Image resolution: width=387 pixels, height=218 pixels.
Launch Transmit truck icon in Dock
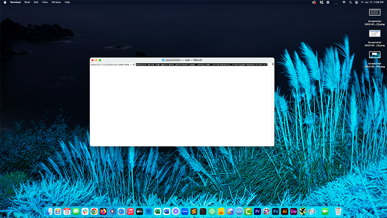click(x=230, y=211)
